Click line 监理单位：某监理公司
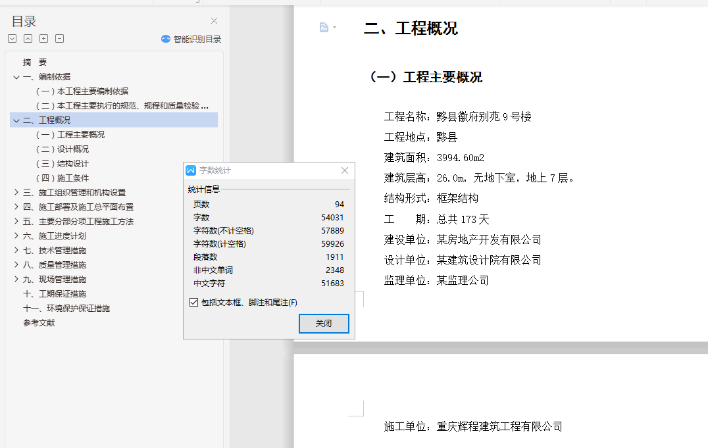This screenshot has width=708, height=448. (436, 280)
